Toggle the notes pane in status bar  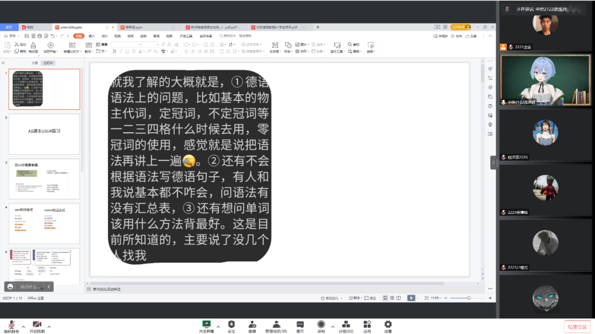click(370, 298)
